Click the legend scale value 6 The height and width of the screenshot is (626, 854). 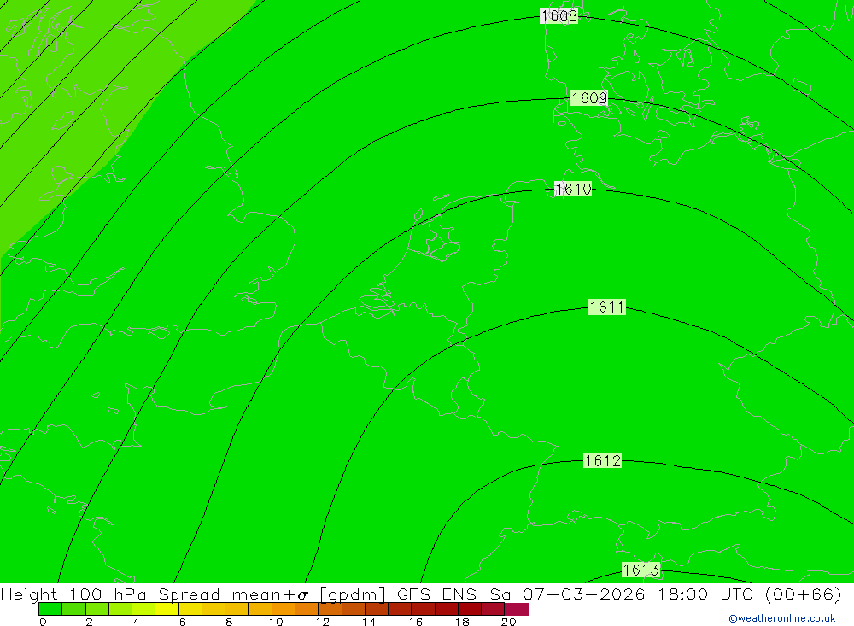[x=183, y=622]
